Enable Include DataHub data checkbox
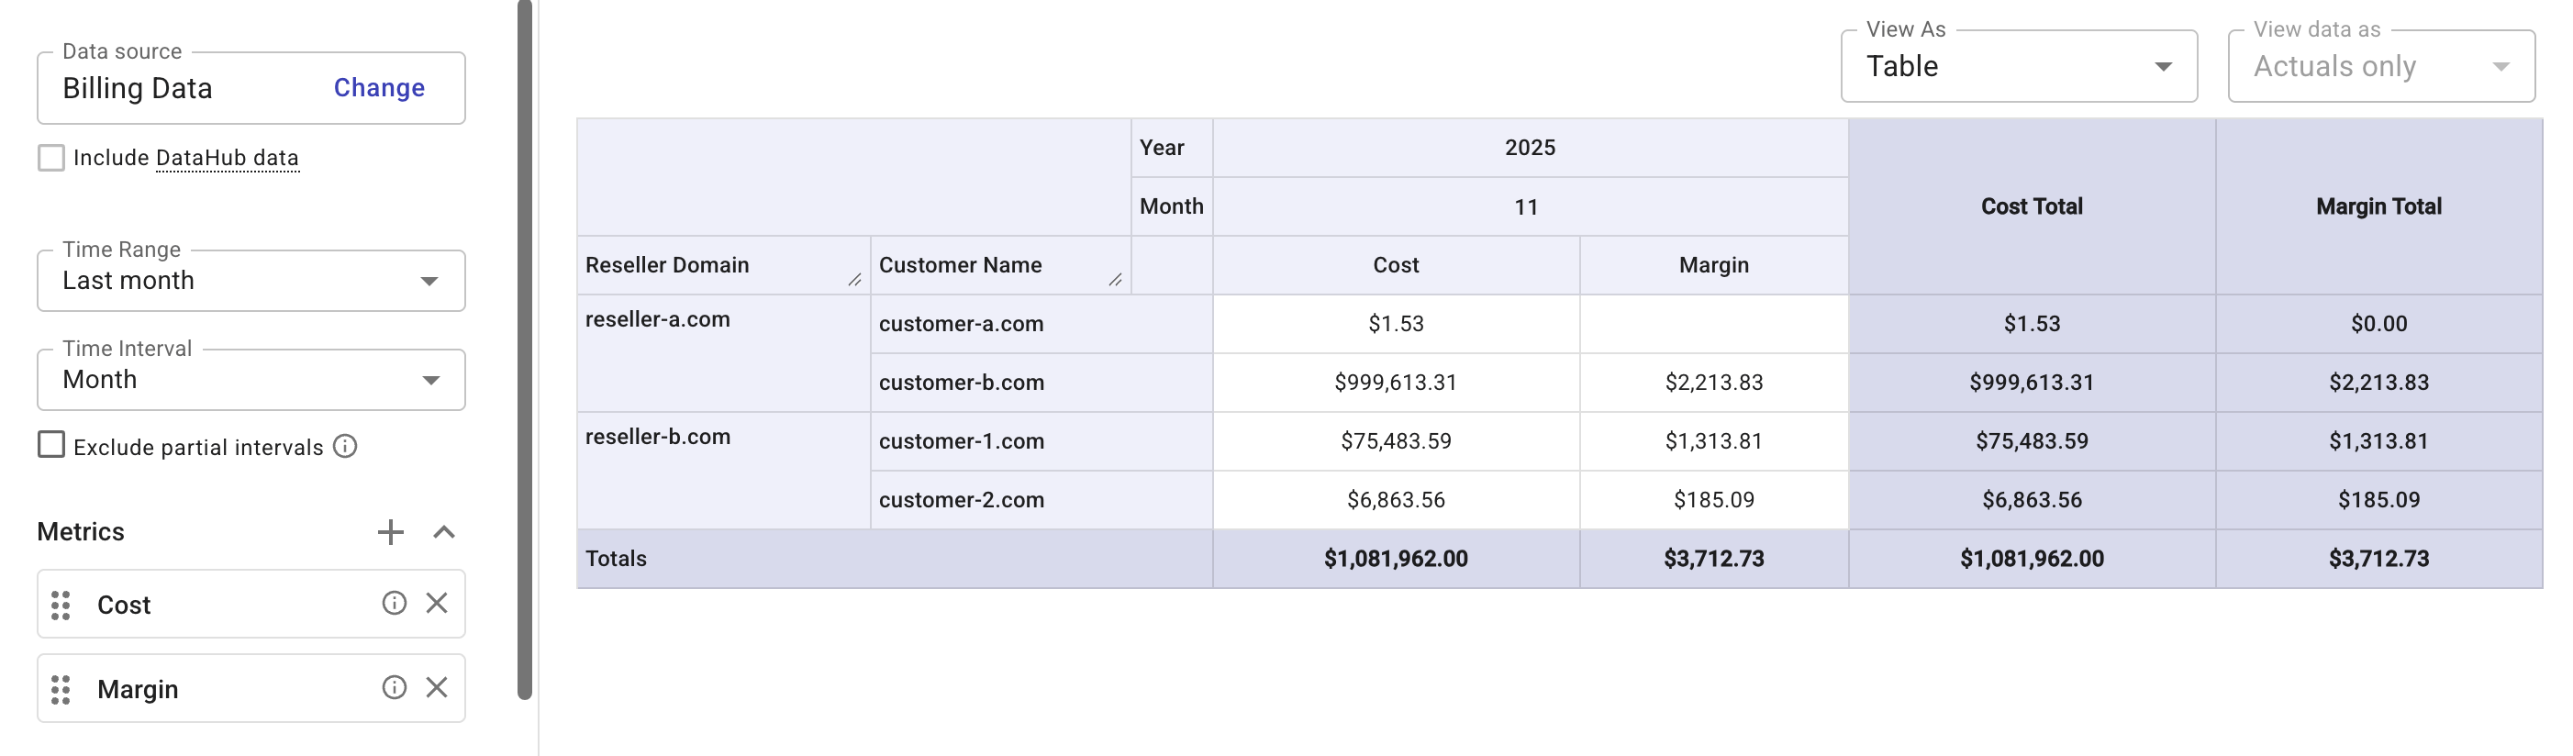 click(x=51, y=158)
